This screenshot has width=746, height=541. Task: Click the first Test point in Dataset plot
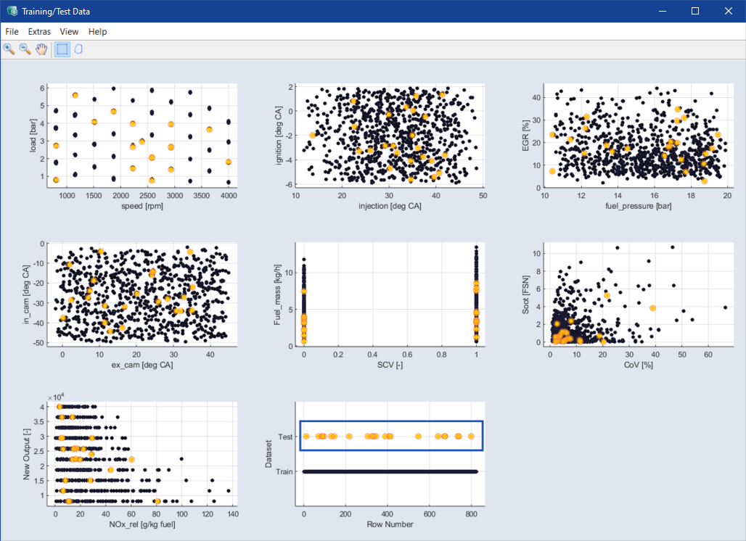306,437
